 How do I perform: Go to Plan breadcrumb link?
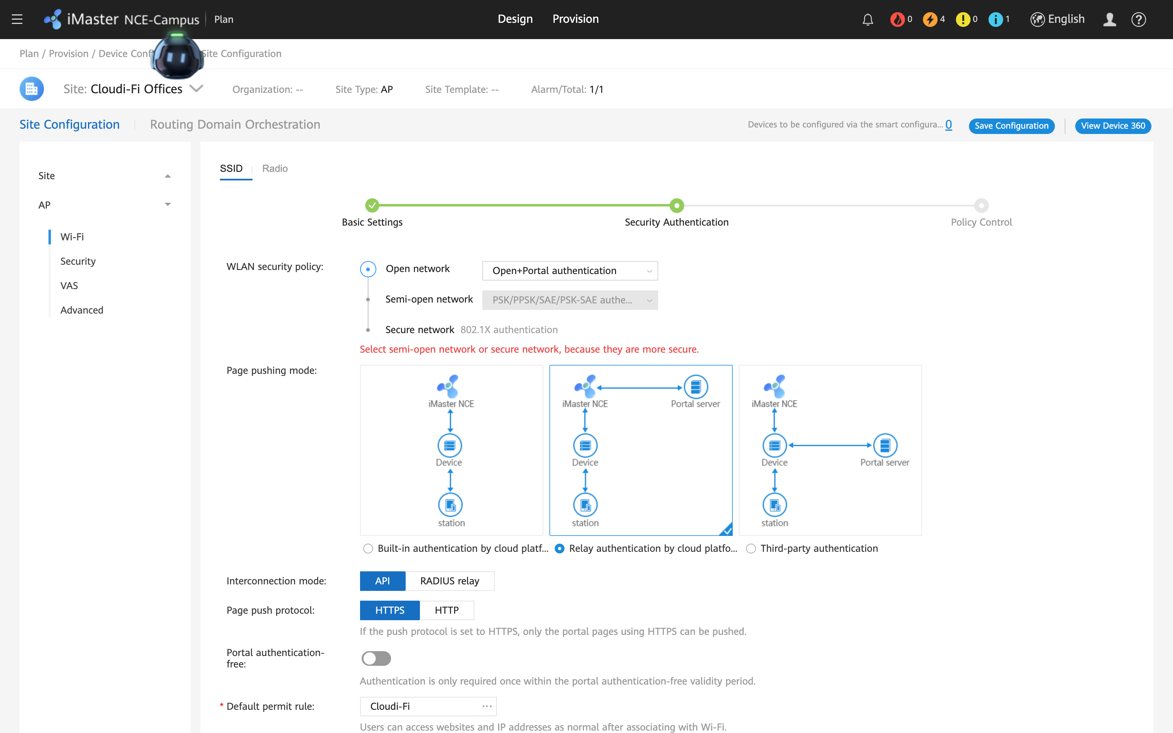tap(29, 53)
